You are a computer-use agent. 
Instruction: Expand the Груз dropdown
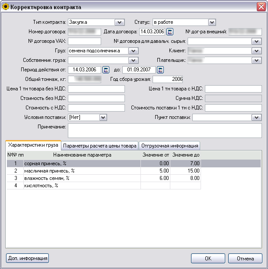tap(133, 51)
